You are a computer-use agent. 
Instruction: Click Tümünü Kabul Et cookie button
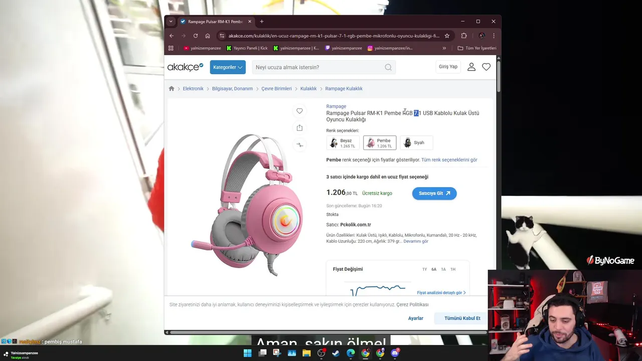point(462,318)
